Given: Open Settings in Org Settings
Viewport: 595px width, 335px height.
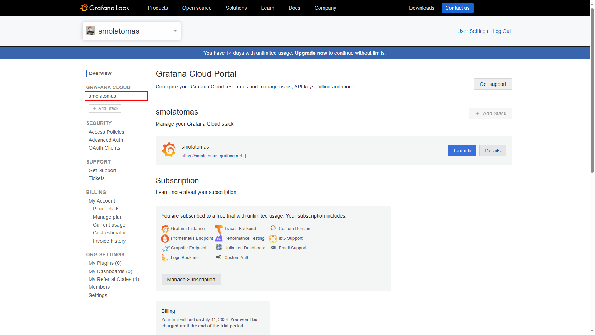Looking at the screenshot, I should [98, 295].
